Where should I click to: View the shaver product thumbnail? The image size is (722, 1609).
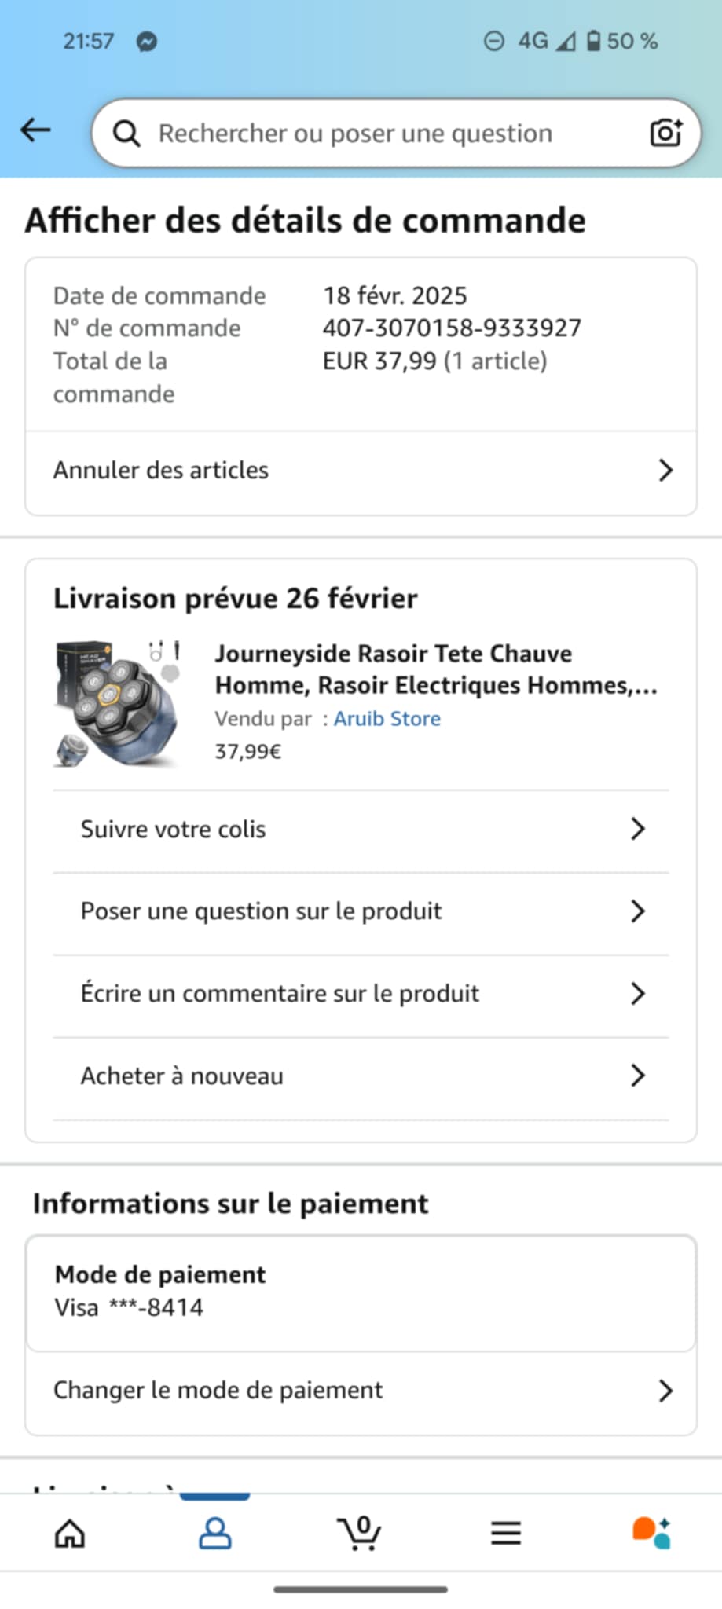[118, 703]
